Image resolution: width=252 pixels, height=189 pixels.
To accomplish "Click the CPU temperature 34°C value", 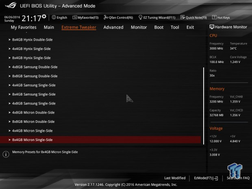I will (233, 48).
